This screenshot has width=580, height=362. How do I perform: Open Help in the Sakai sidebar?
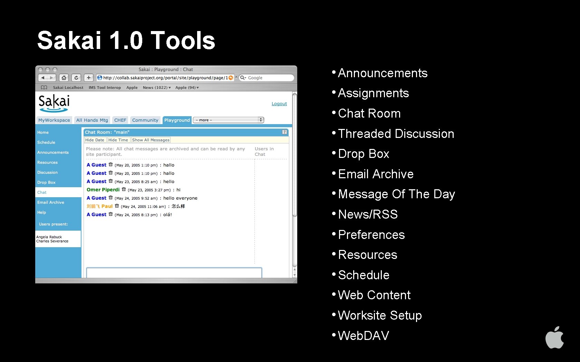pos(41,212)
